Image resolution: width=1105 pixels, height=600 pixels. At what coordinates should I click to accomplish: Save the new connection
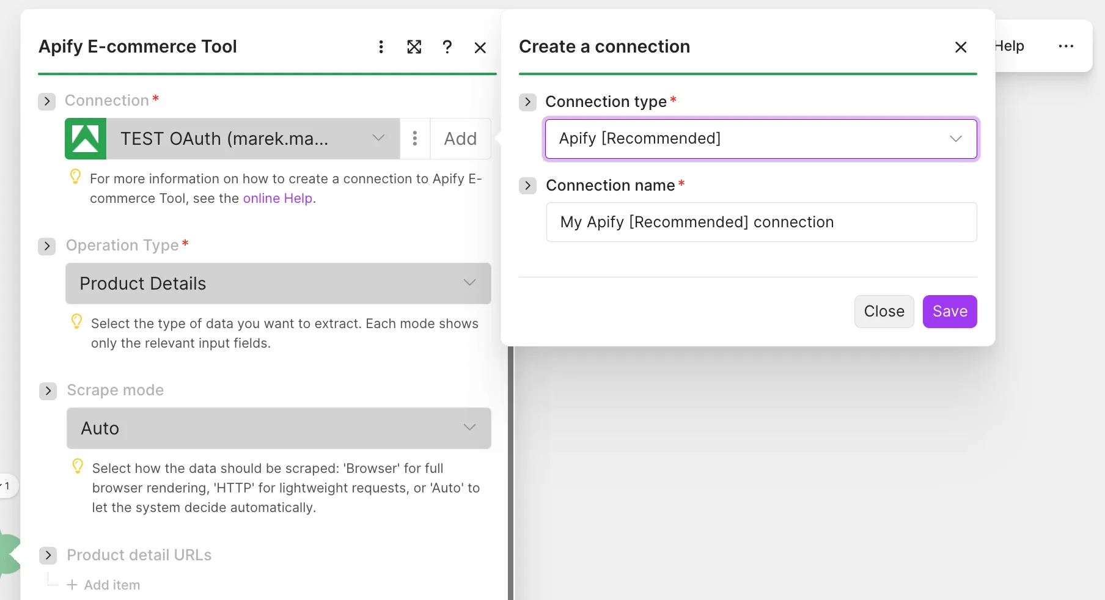[950, 312]
